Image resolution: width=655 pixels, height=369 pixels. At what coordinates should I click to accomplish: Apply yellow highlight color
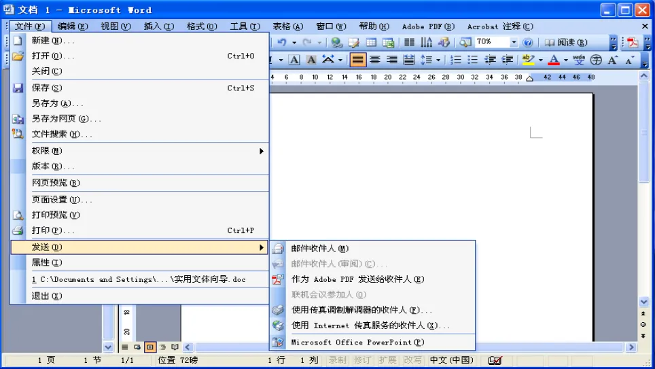coord(529,60)
